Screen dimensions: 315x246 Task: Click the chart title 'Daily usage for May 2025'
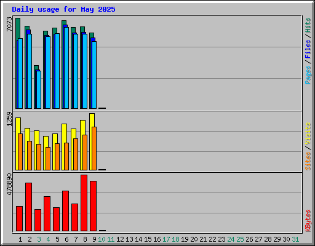pos(63,9)
